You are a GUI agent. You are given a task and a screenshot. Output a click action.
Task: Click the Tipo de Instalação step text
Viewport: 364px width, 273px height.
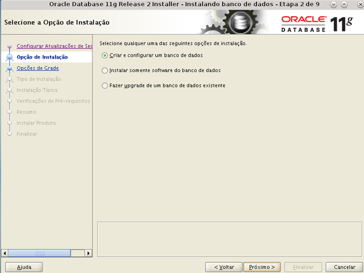tap(39, 79)
